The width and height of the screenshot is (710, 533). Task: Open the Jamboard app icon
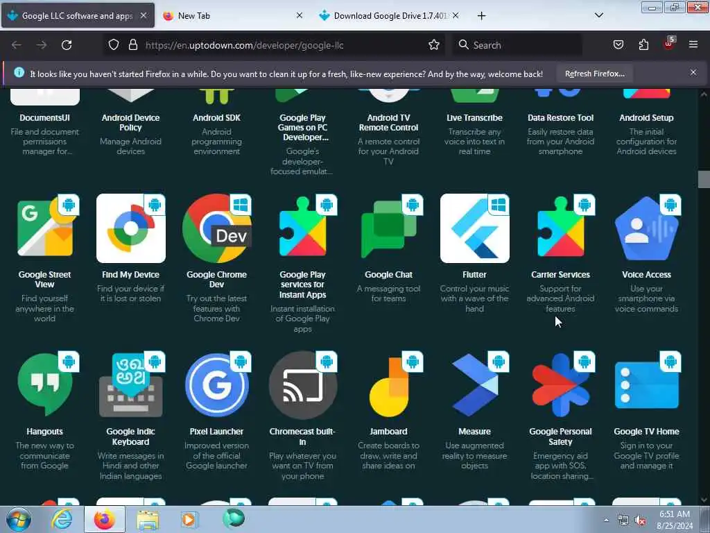(x=389, y=385)
